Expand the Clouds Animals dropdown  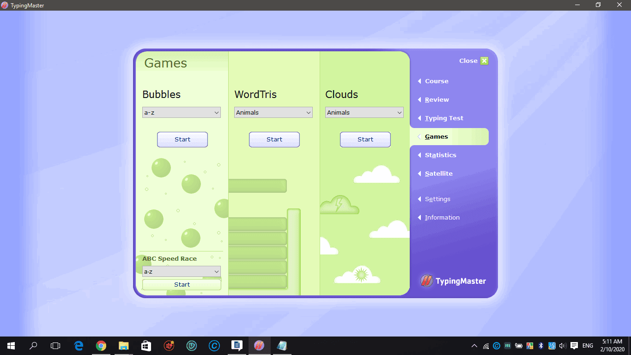pos(364,112)
